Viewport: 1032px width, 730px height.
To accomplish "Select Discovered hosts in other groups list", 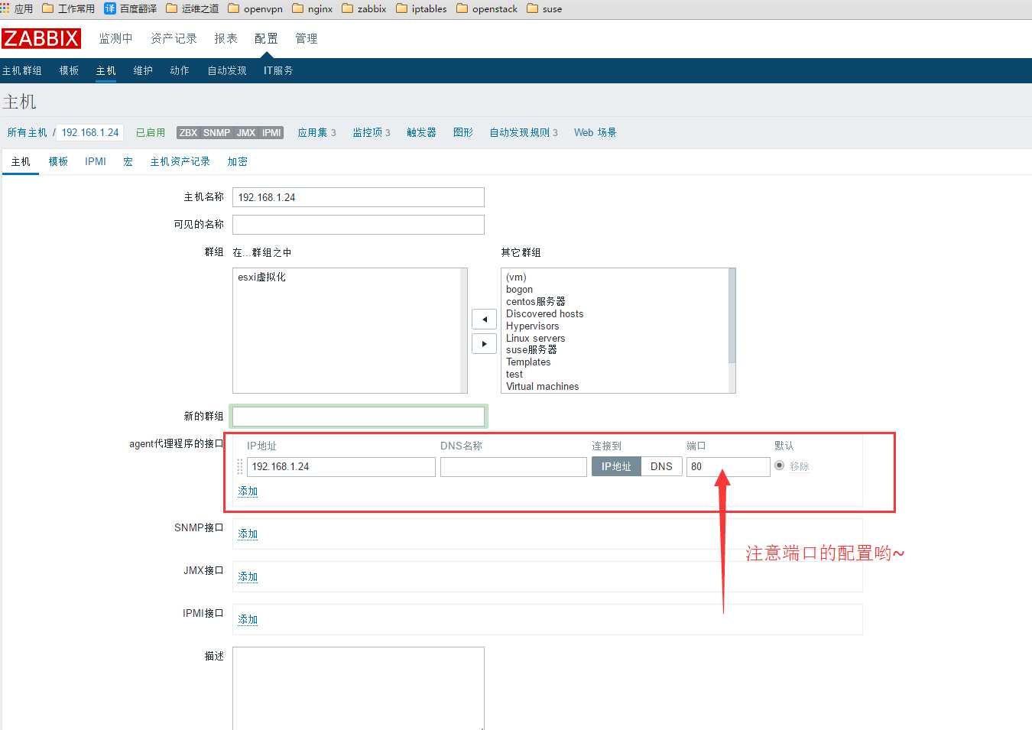I will click(544, 313).
